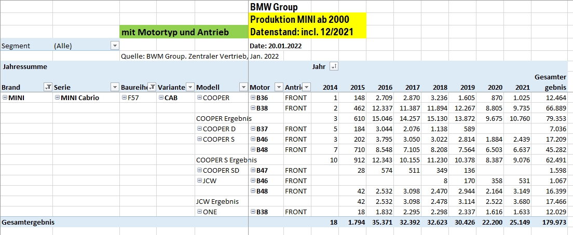Collapse the MINI Cabrio series row
The image size is (573, 235).
point(57,98)
